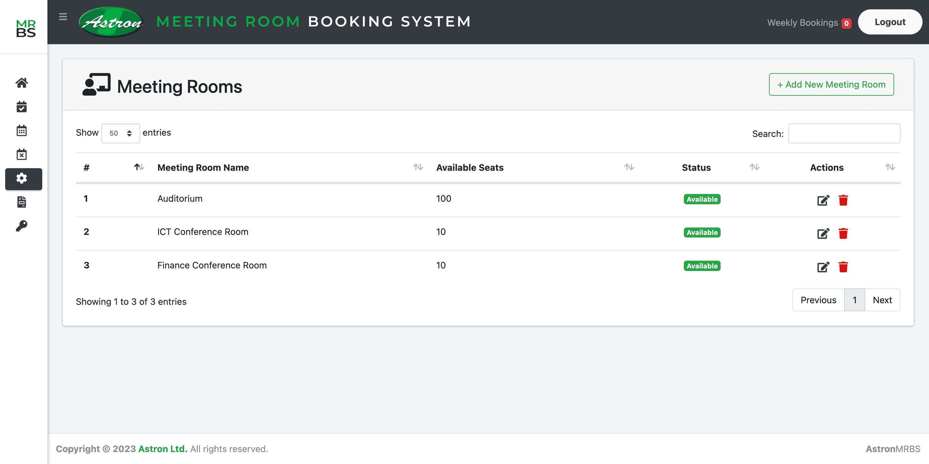Sort table by Status column
Viewport: 929px width, 464px height.
(x=696, y=168)
